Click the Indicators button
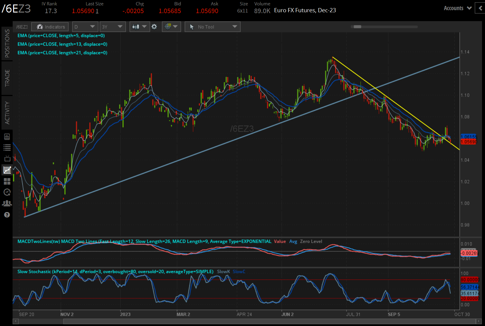Viewport: 485px width, 326px height. pyautogui.click(x=50, y=27)
